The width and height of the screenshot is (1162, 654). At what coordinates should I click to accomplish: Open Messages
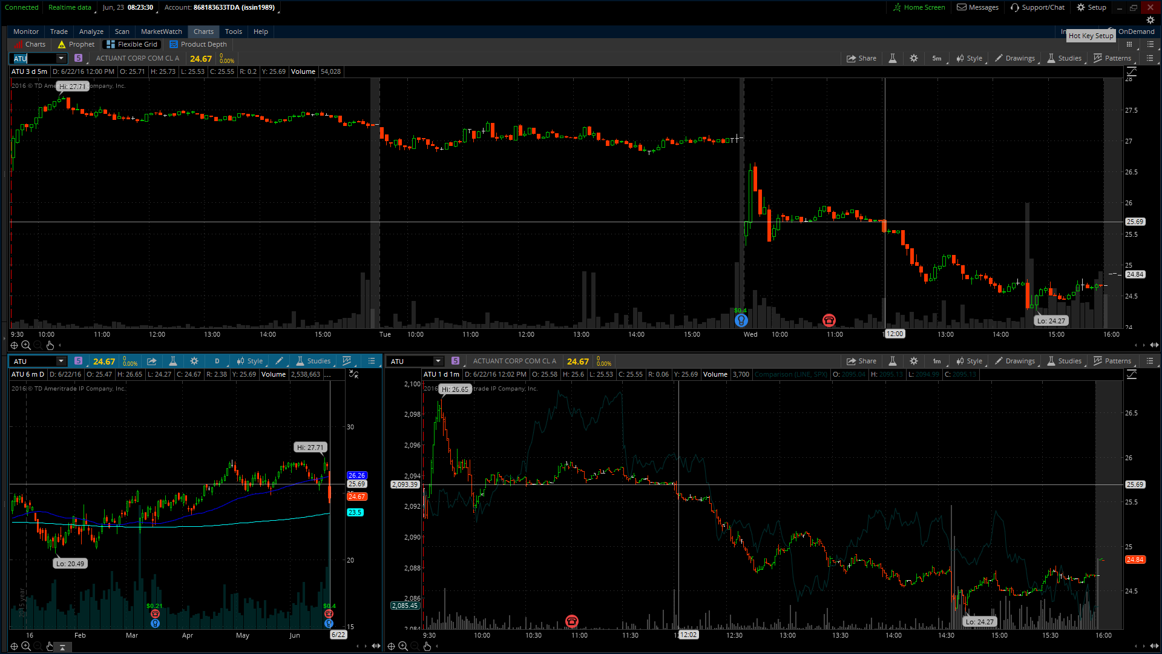click(x=977, y=7)
